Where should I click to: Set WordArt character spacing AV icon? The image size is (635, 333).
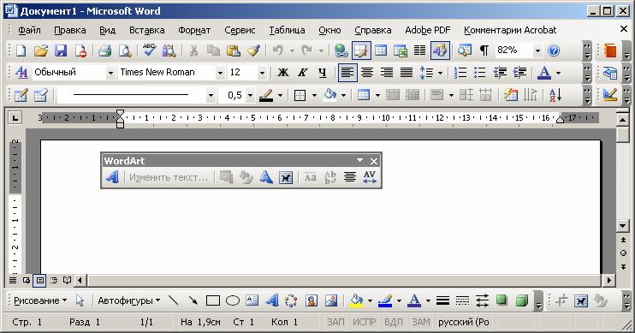coord(370,177)
